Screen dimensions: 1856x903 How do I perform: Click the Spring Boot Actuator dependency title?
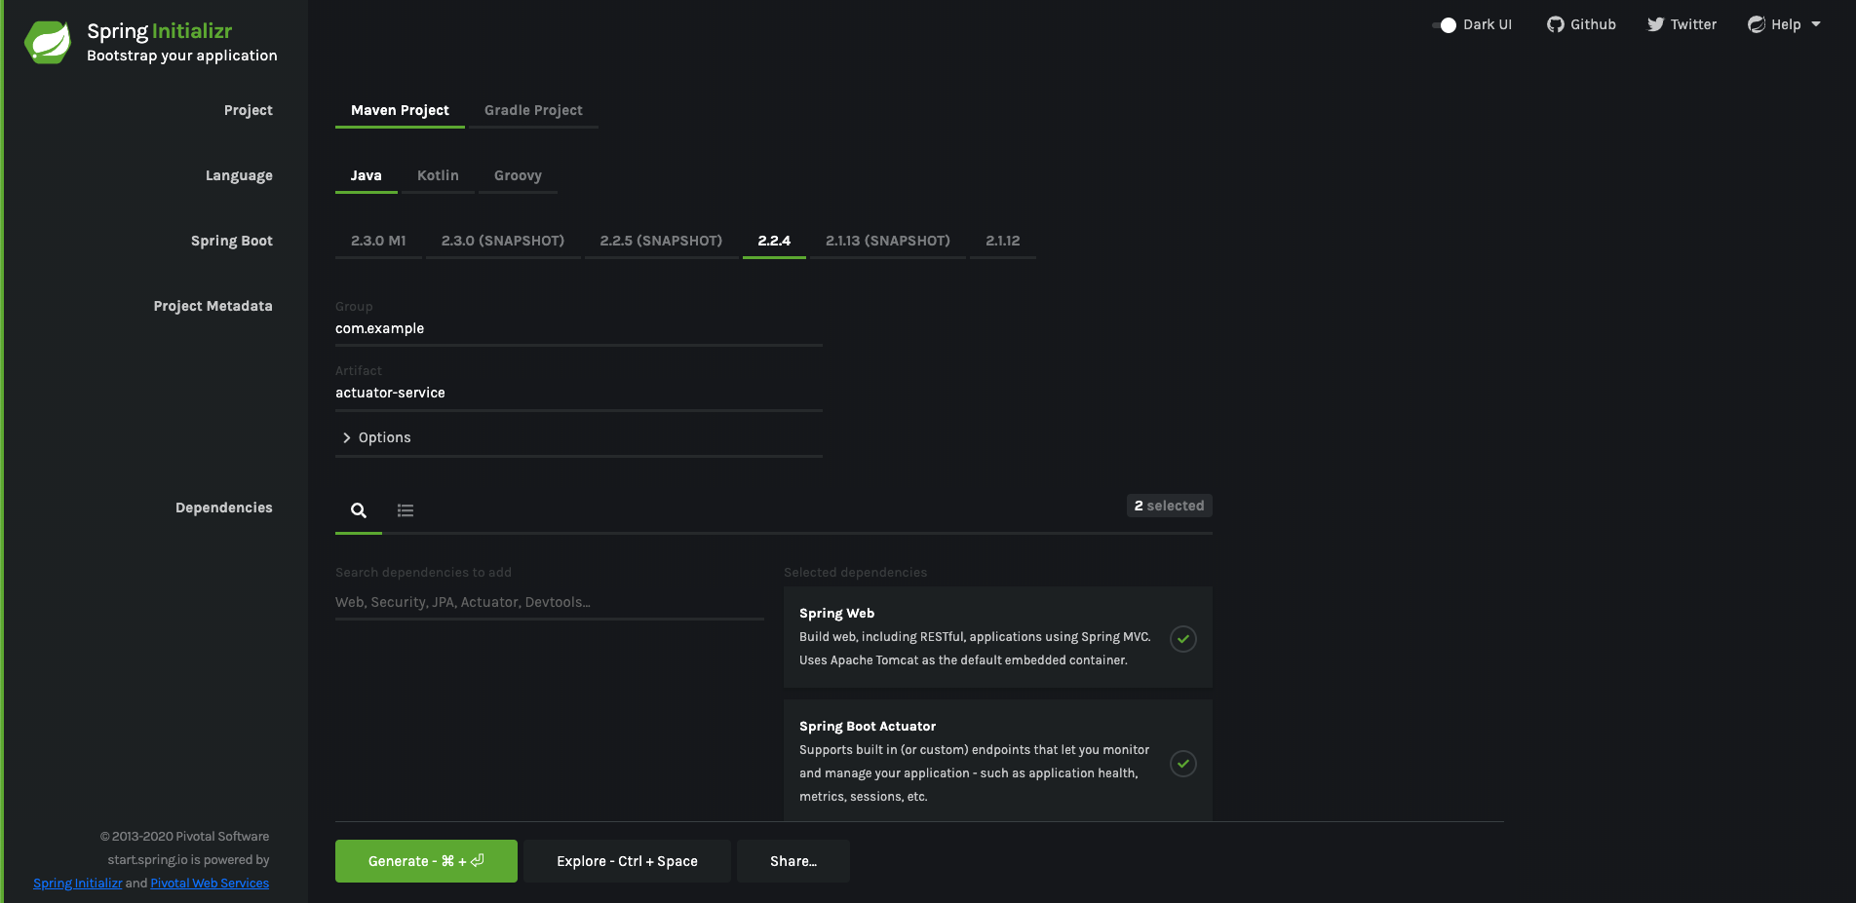pos(868,726)
